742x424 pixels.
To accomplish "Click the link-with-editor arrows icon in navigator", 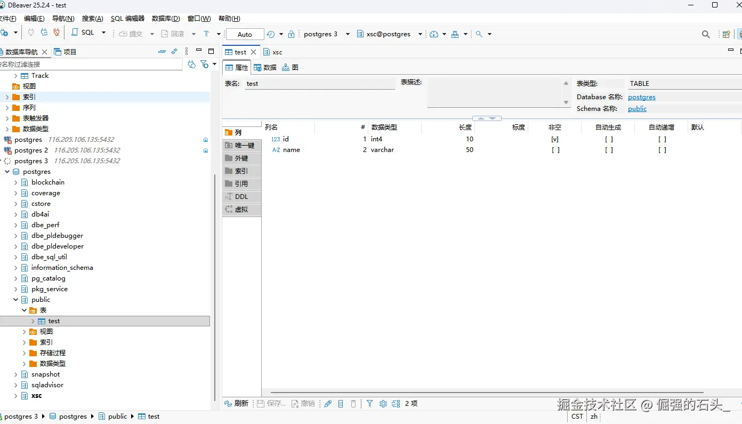I will coord(174,52).
